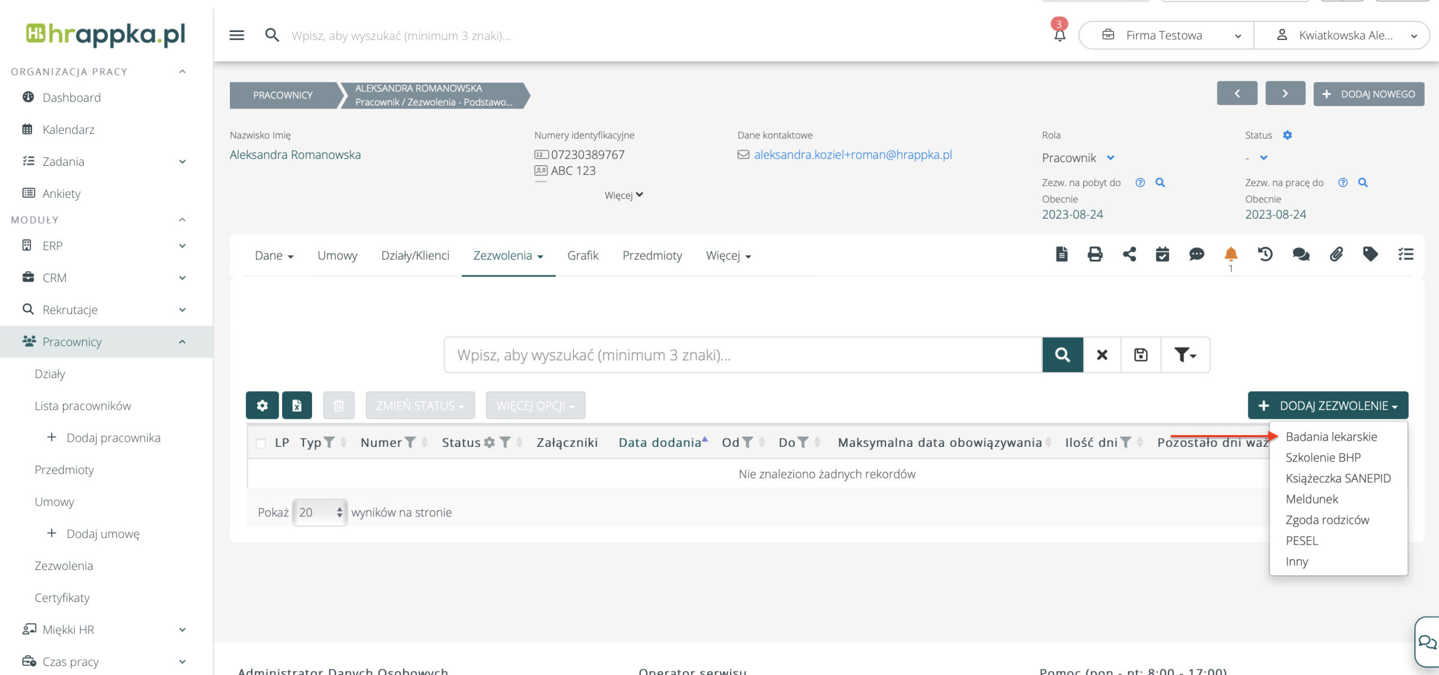Image resolution: width=1439 pixels, height=675 pixels.
Task: Tick the select-all checkbox in table header
Action: click(x=261, y=443)
